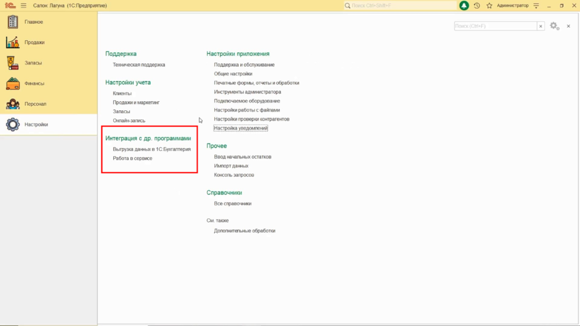Click the Настройки gear icon in sidebar

tap(12, 125)
